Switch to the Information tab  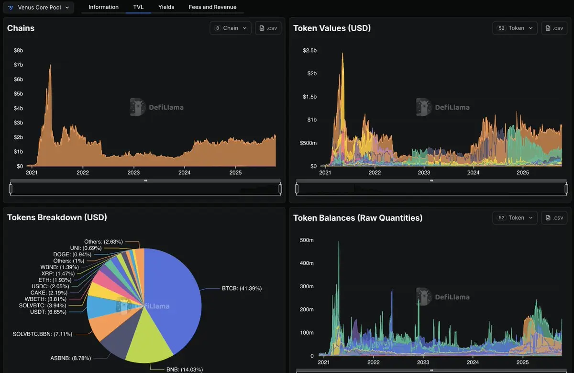104,7
